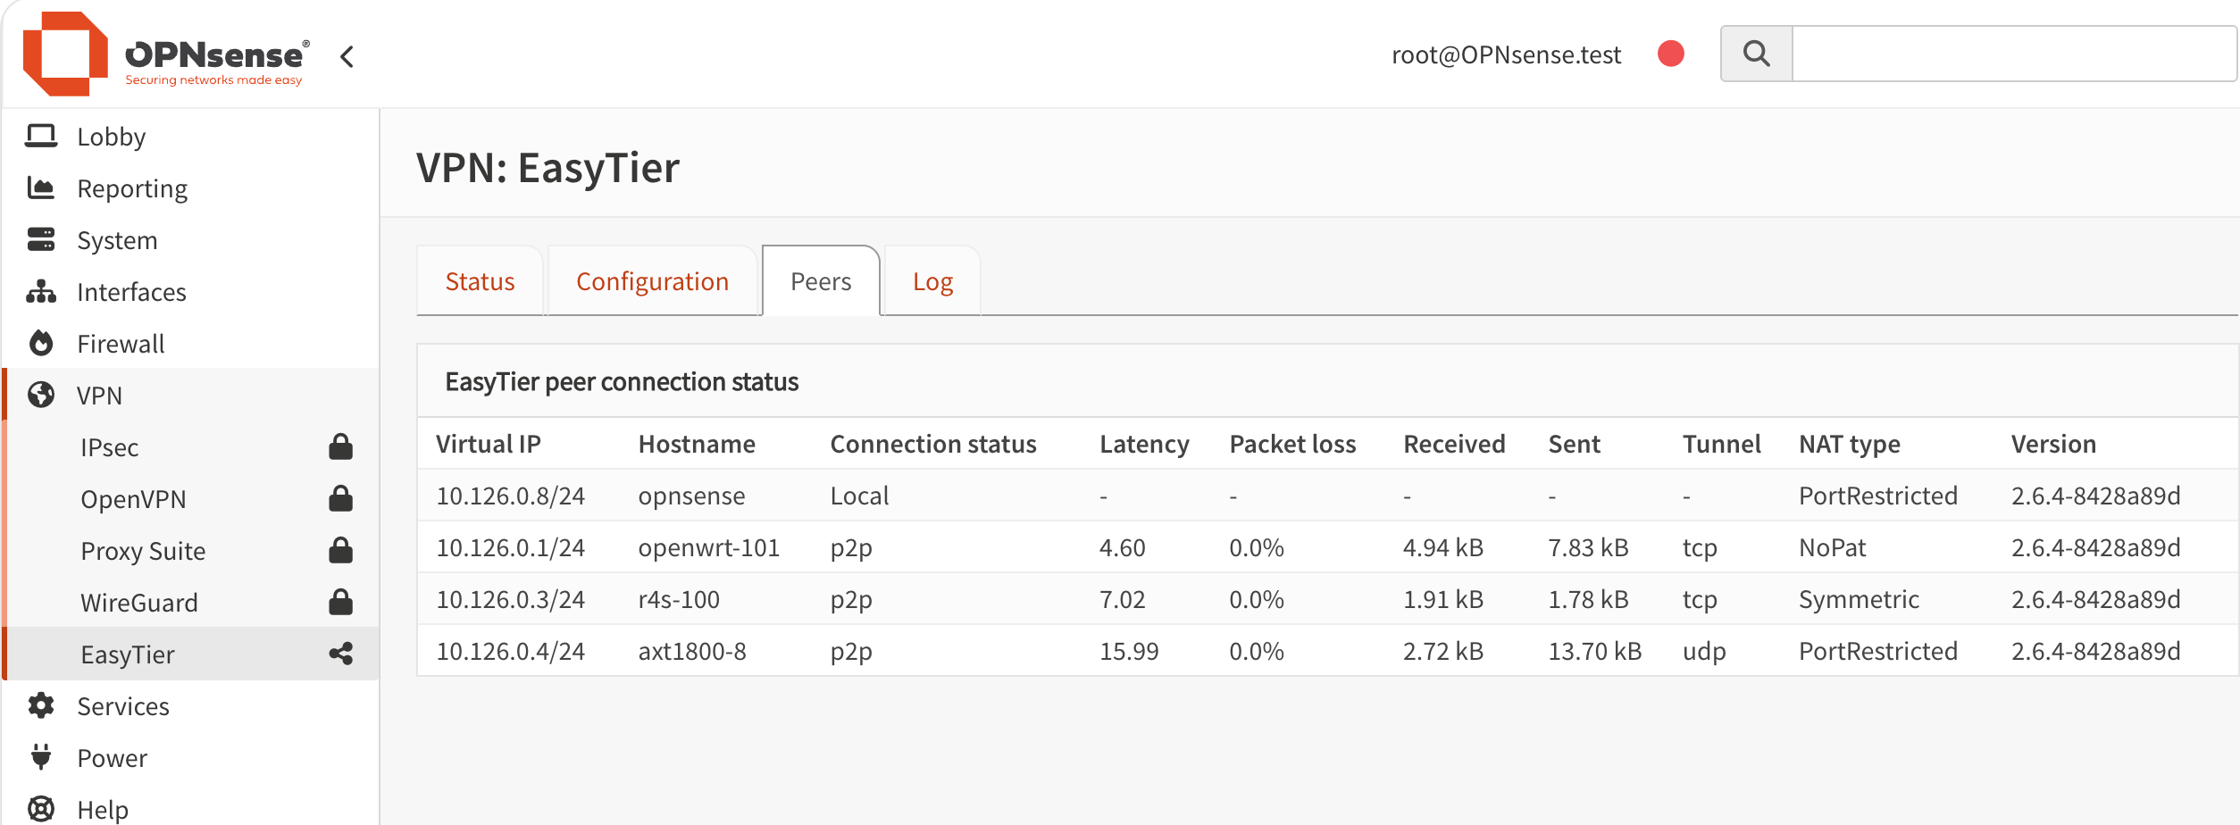2240x825 pixels.
Task: Click the share icon beside EasyTier
Action: [x=340, y=654]
